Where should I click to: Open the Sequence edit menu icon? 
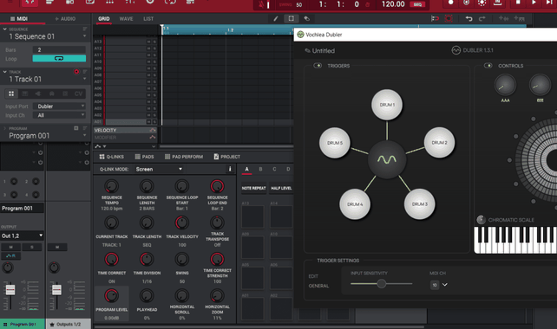click(85, 29)
